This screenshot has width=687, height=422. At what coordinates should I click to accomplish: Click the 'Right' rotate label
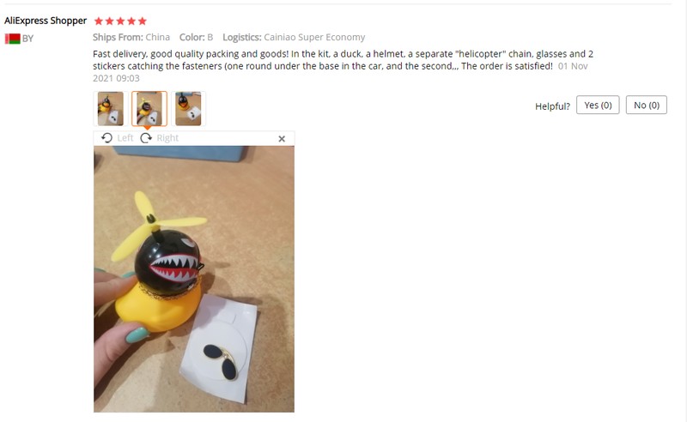pyautogui.click(x=167, y=138)
